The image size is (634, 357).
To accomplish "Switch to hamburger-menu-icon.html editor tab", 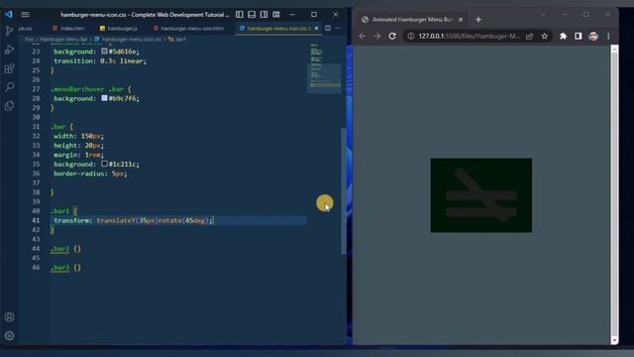I will click(x=189, y=29).
